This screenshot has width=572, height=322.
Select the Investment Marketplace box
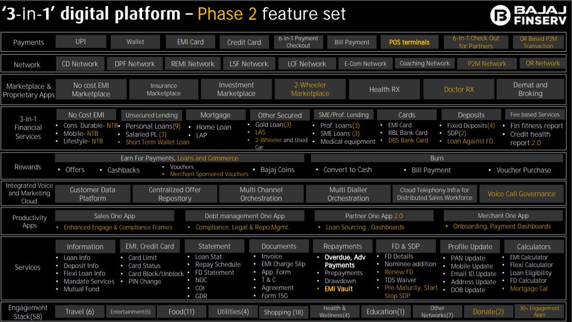(x=236, y=89)
